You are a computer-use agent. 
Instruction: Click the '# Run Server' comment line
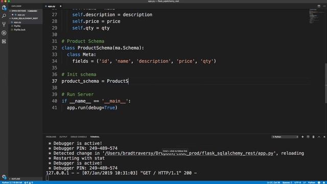click(78, 94)
